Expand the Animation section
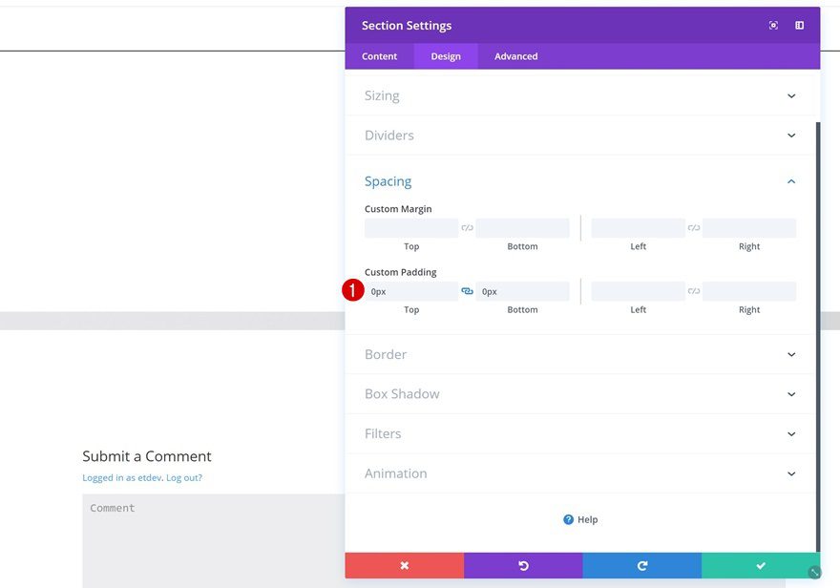 point(580,473)
